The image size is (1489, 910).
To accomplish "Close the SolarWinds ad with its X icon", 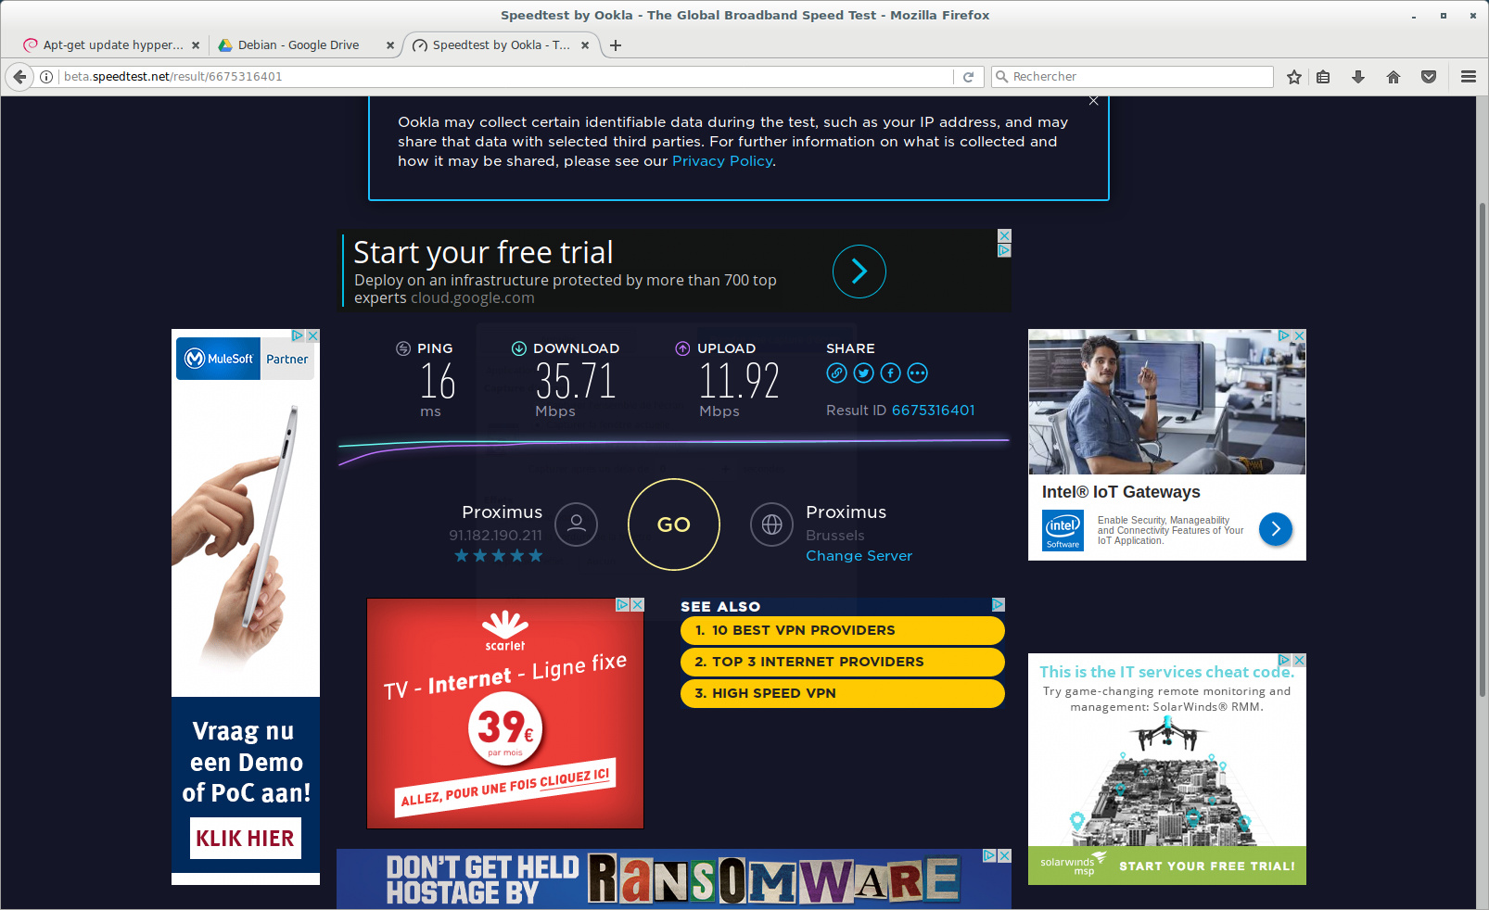I will [x=1299, y=660].
